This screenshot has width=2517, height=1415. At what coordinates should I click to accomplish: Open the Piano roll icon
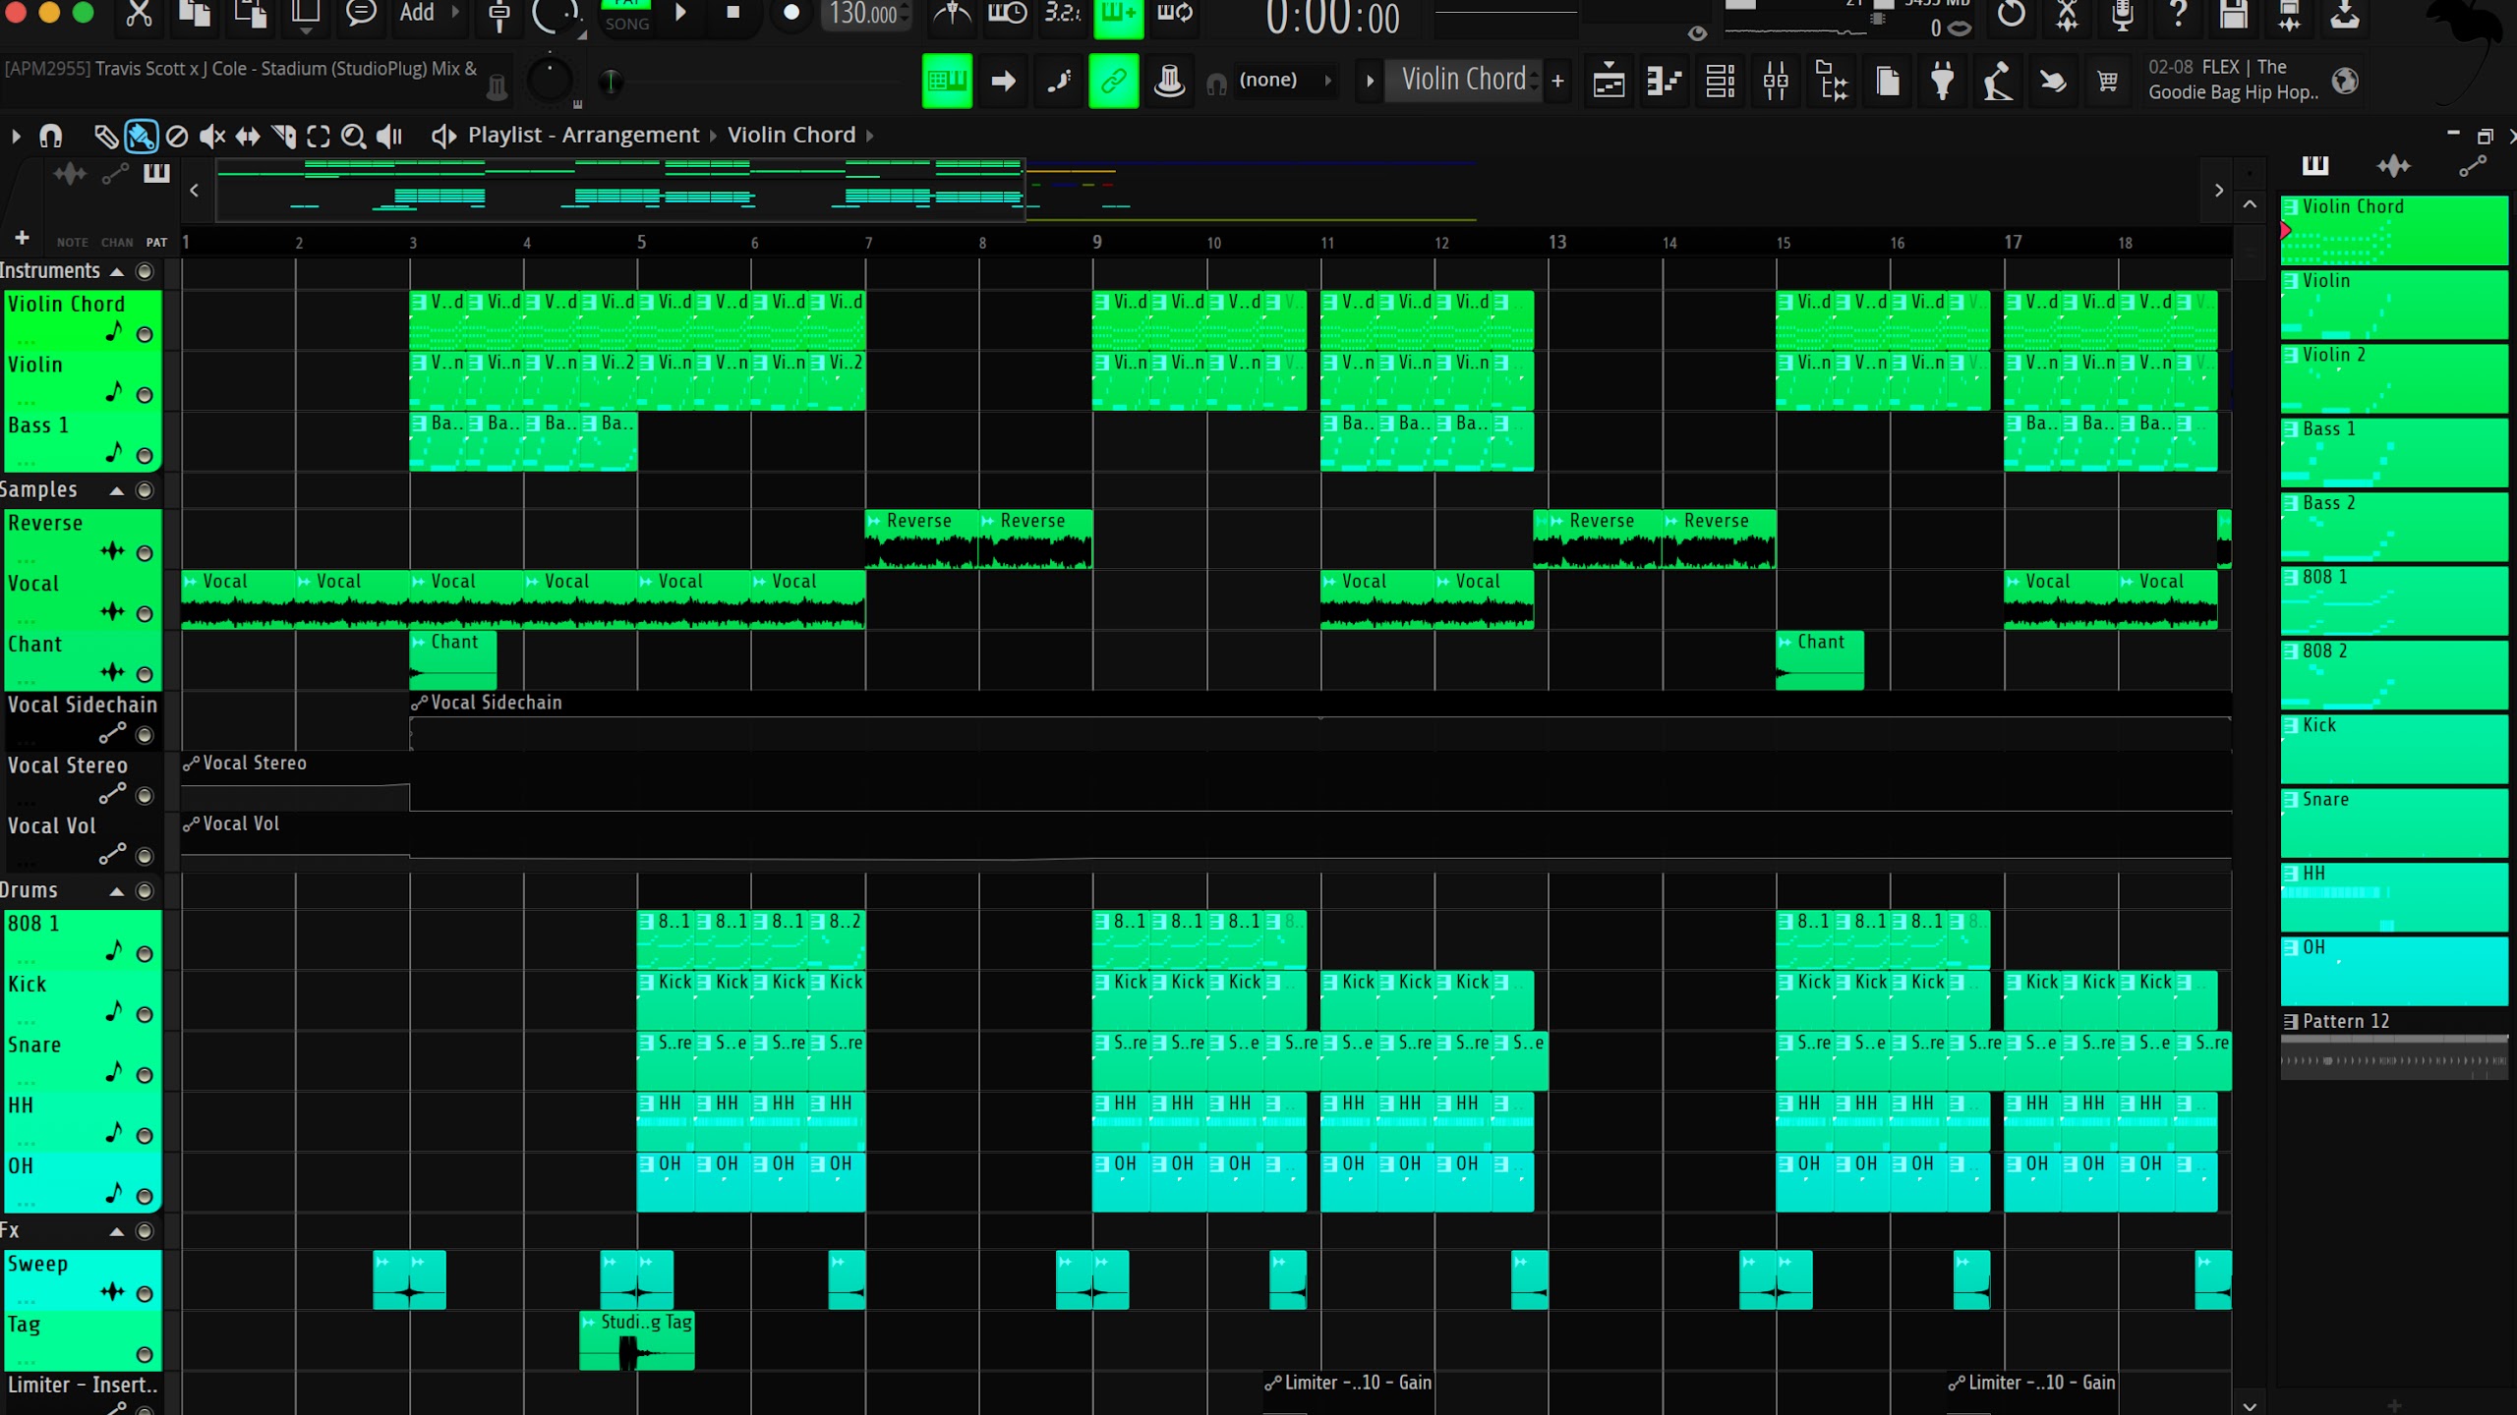tap(1664, 81)
